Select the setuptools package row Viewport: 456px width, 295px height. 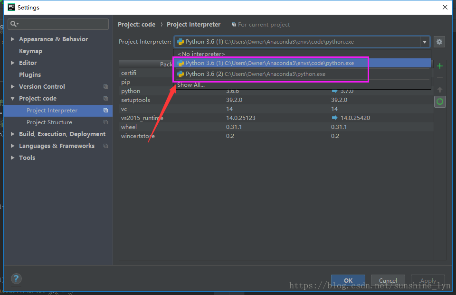coord(276,100)
